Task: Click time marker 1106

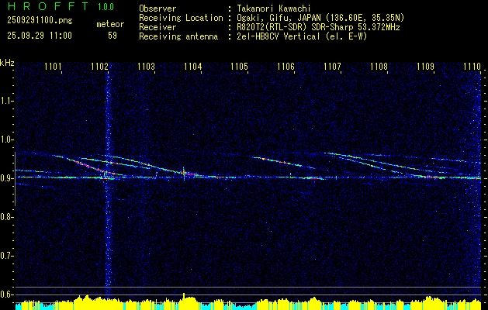Action: pyautogui.click(x=286, y=66)
